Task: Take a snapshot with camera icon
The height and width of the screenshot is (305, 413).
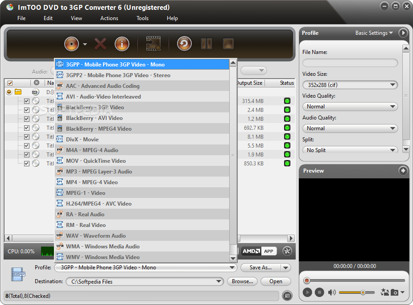Action: click(394, 293)
